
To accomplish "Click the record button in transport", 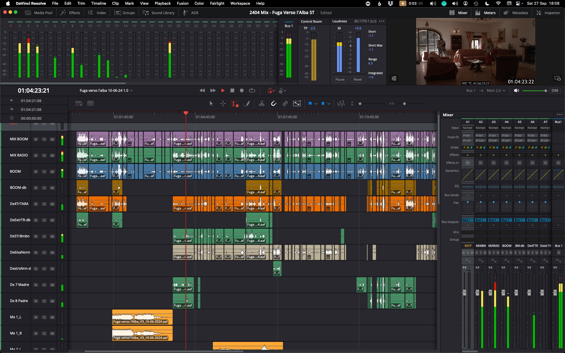I will tap(242, 91).
